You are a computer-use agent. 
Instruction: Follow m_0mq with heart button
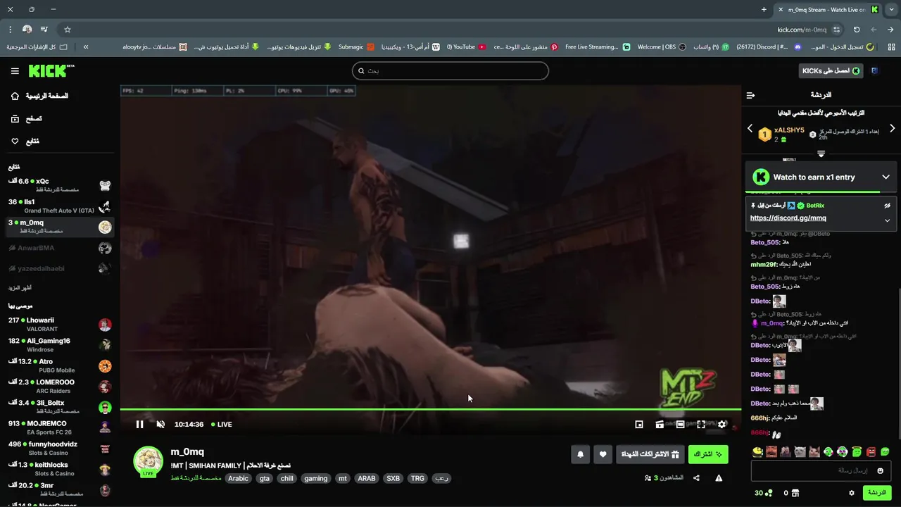coord(603,454)
